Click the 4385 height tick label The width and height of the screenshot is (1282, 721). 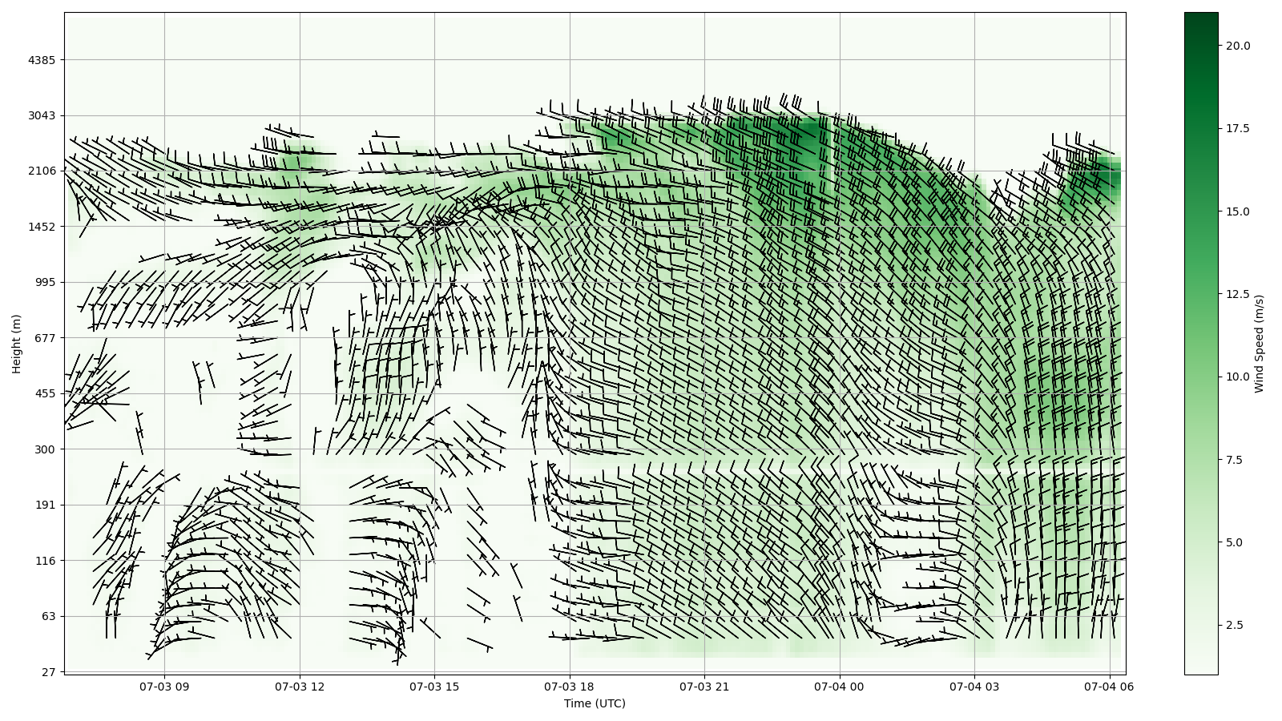click(x=42, y=60)
